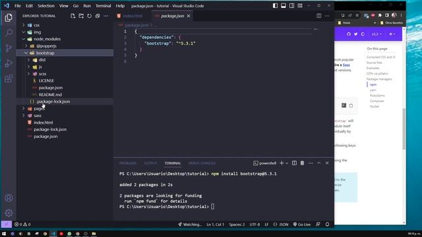Viewport: 422px width, 237px height.
Task: Toggle the secondary side bar layout
Action: point(291,6)
